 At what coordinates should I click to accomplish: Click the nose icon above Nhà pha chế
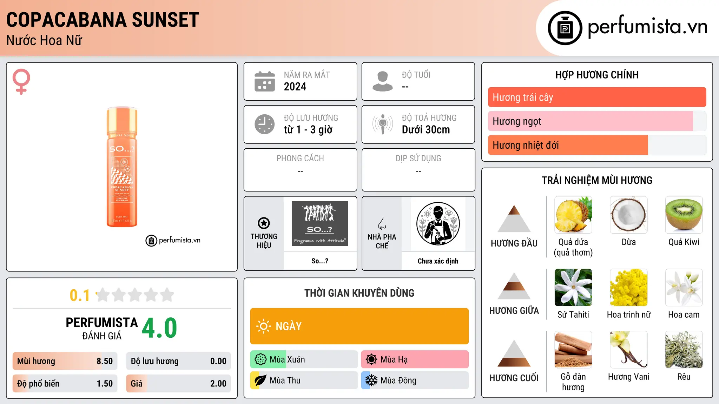click(382, 223)
